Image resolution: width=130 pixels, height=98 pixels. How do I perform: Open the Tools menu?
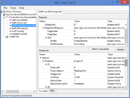(x=13, y=8)
